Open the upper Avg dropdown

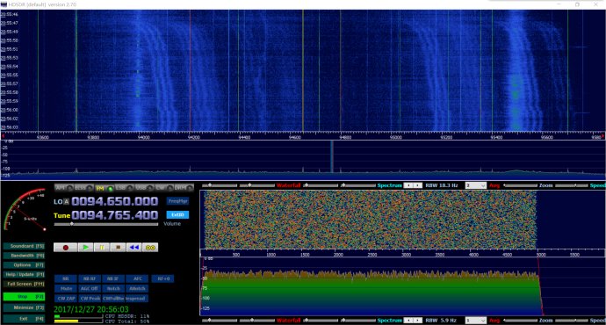pyautogui.click(x=475, y=185)
